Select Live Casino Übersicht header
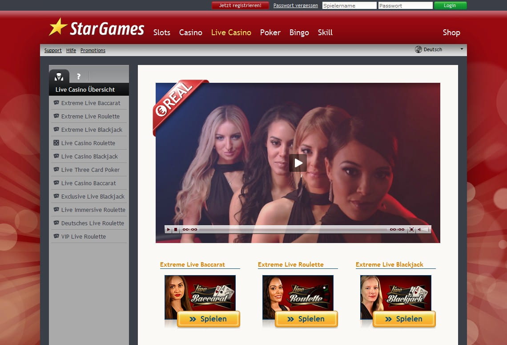The height and width of the screenshot is (345, 507). (85, 89)
